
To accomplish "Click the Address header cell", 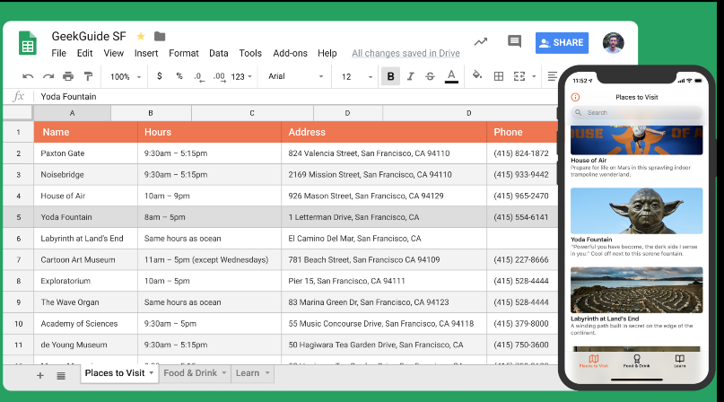I will click(384, 132).
